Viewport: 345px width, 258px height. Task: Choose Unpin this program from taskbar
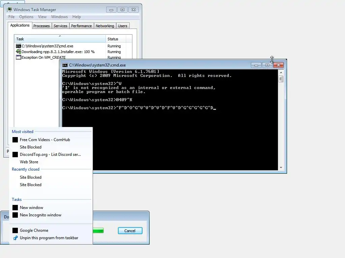click(51, 238)
